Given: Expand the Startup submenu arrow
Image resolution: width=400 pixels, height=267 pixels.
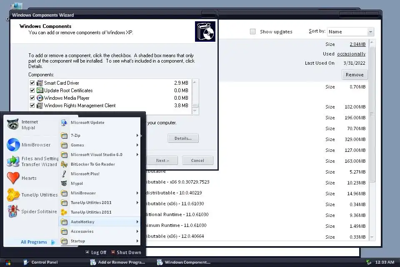Looking at the screenshot, I should [137, 241].
